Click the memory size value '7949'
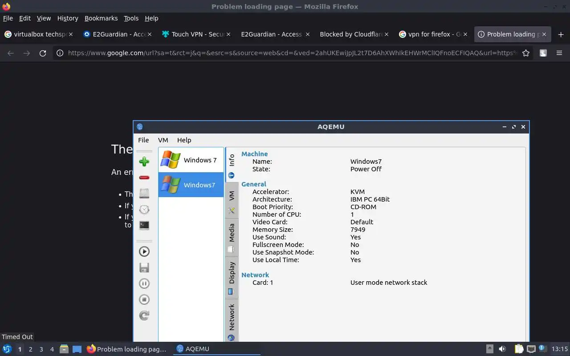 [358, 230]
